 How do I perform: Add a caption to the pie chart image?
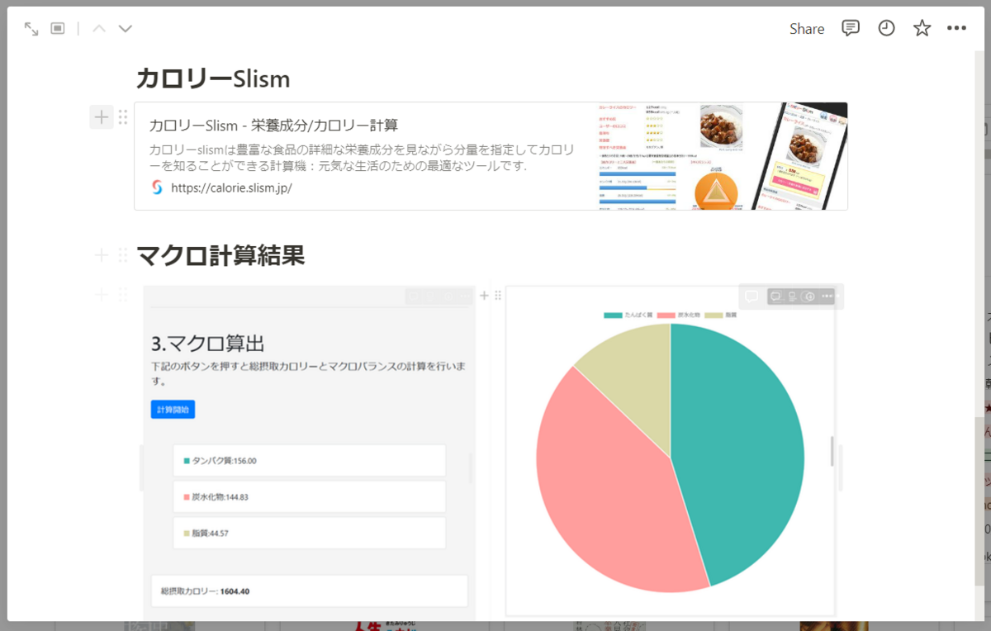pos(792,297)
